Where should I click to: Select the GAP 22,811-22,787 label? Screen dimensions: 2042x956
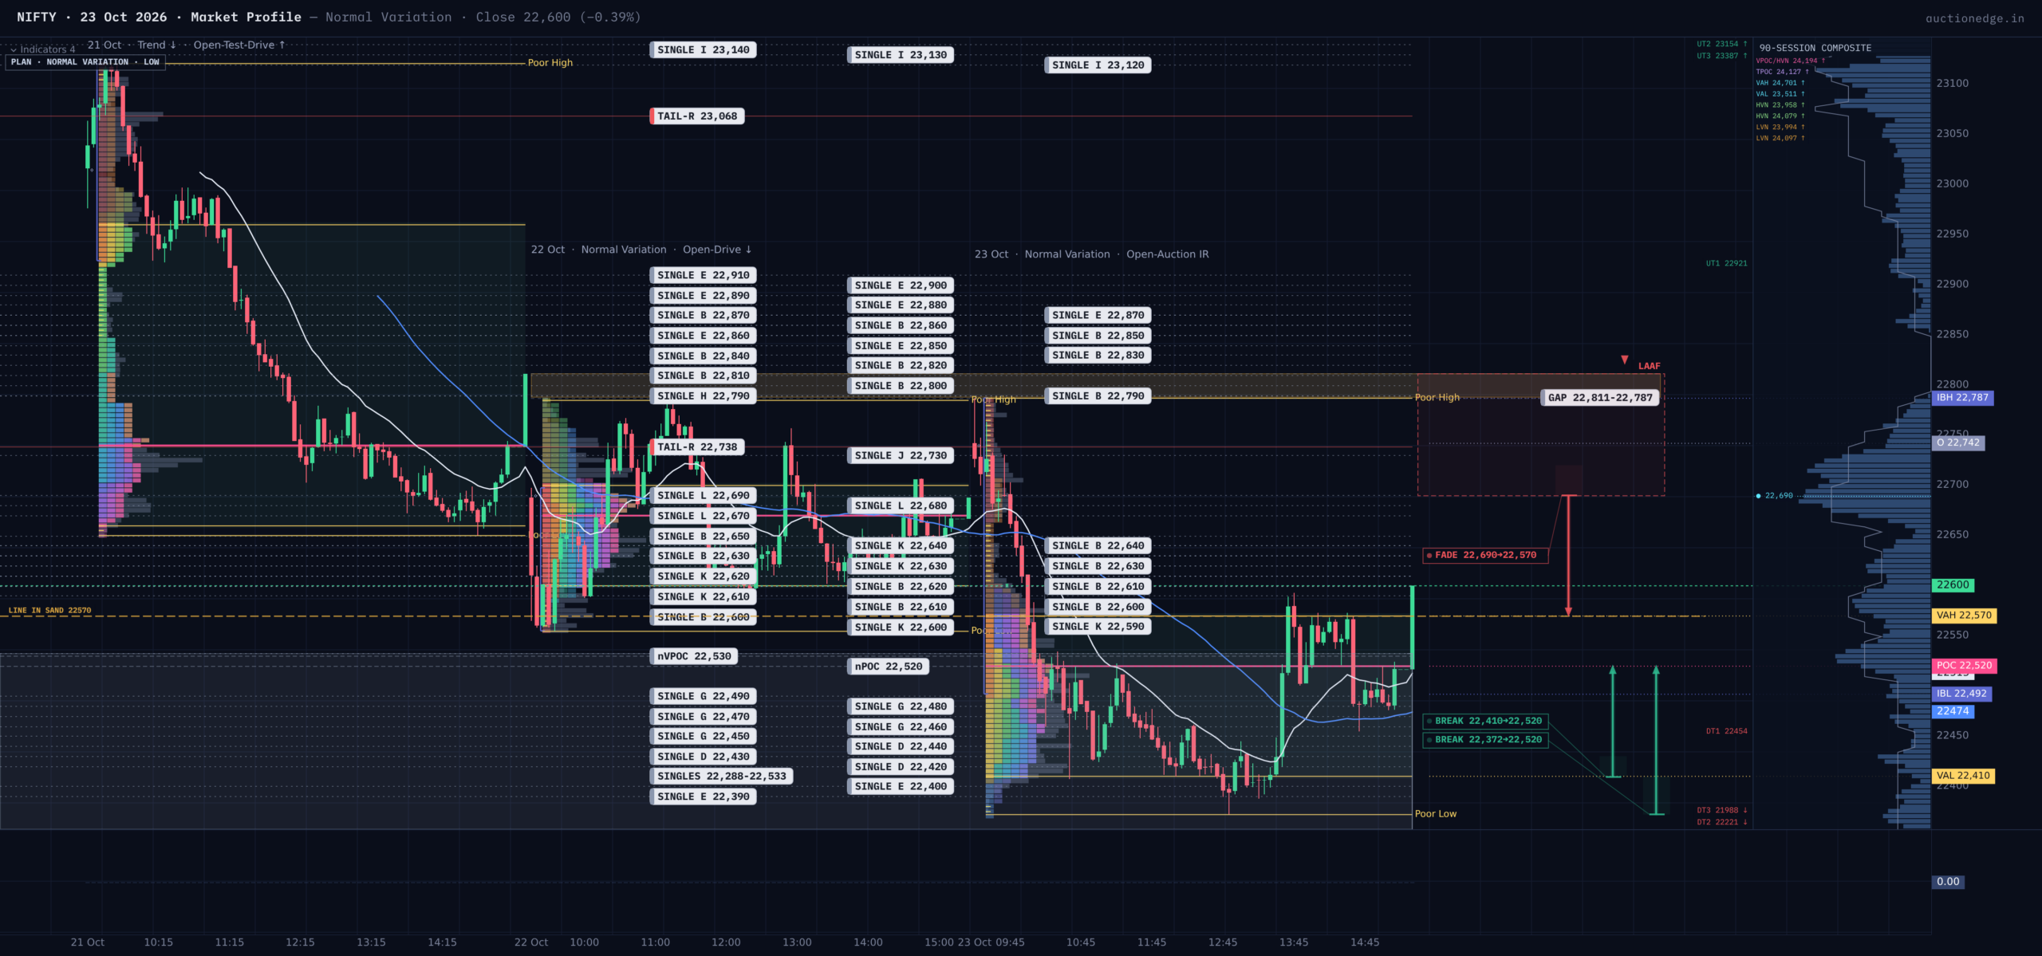coord(1600,398)
